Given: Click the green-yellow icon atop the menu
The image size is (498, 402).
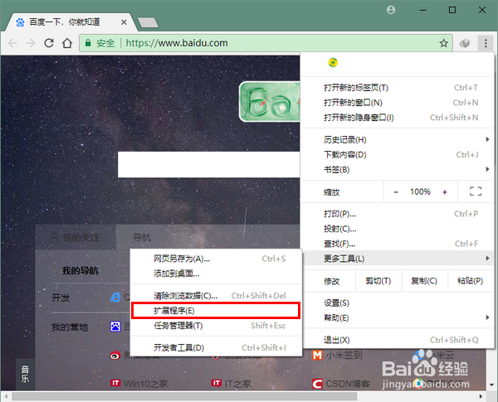Looking at the screenshot, I should coord(333,62).
